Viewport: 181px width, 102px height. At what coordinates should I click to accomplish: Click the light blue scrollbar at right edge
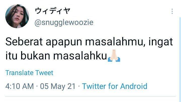tap(180, 59)
